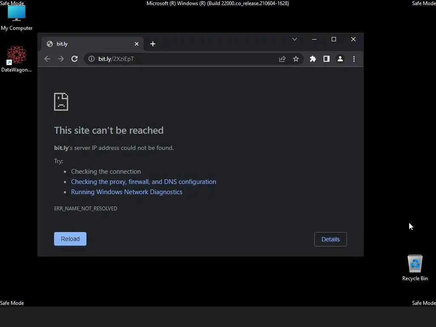Close the bit.ly tab
The width and height of the screenshot is (436, 327).
coord(137,44)
